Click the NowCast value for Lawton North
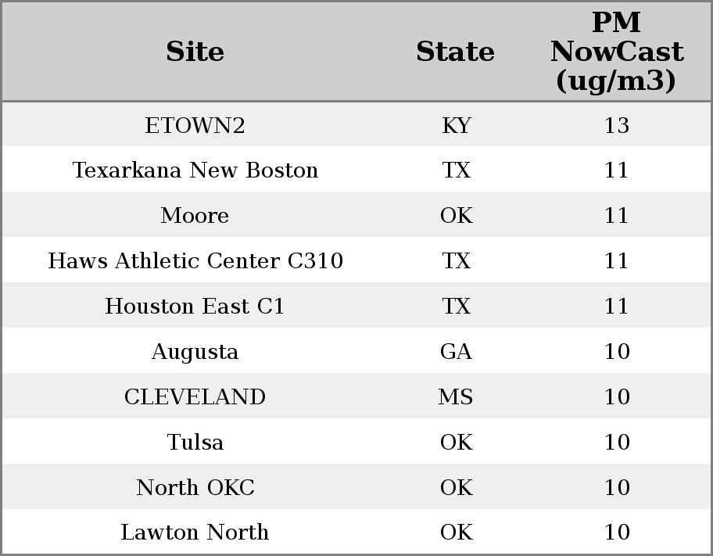The image size is (713, 556). coord(617,532)
